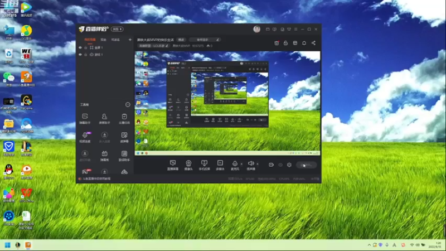The width and height of the screenshot is (446, 251).
Task: Add a 多媒体 media source
Action: (x=220, y=165)
